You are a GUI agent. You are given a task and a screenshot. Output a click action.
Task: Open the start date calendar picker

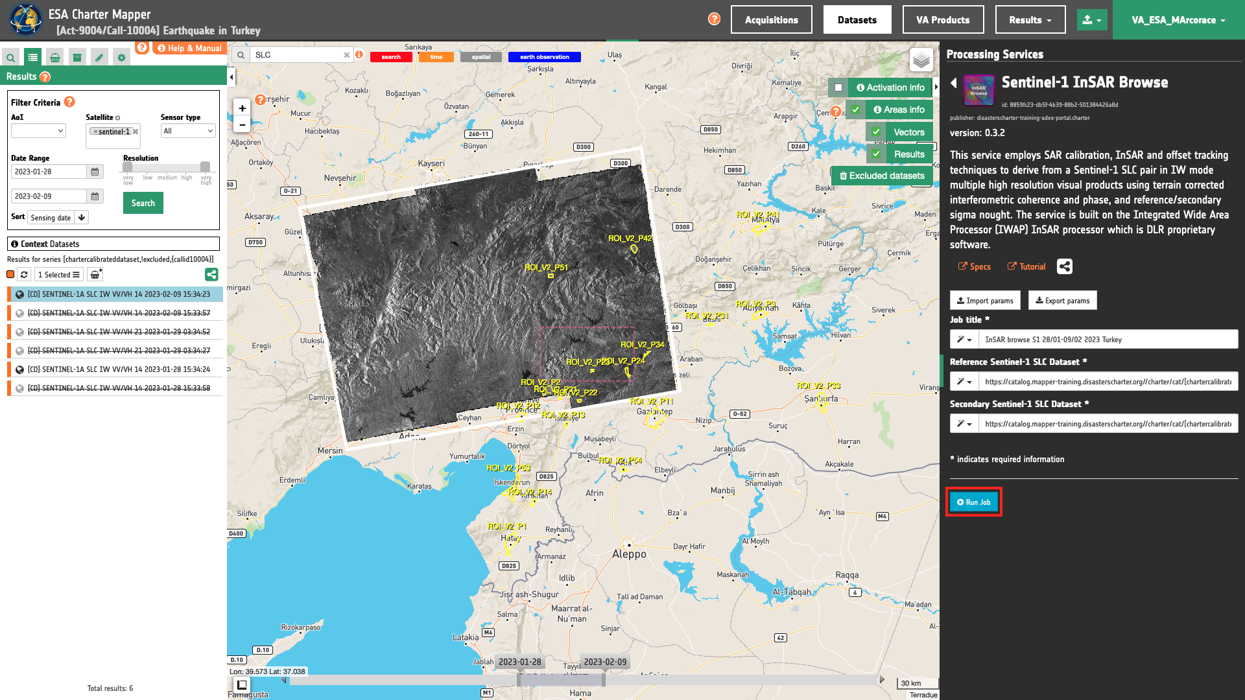(95, 172)
